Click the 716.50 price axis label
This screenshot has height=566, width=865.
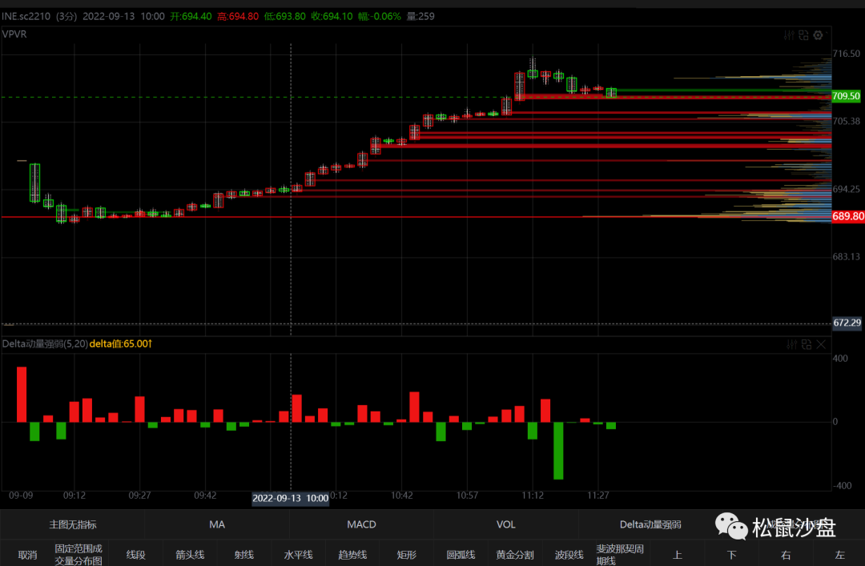847,54
